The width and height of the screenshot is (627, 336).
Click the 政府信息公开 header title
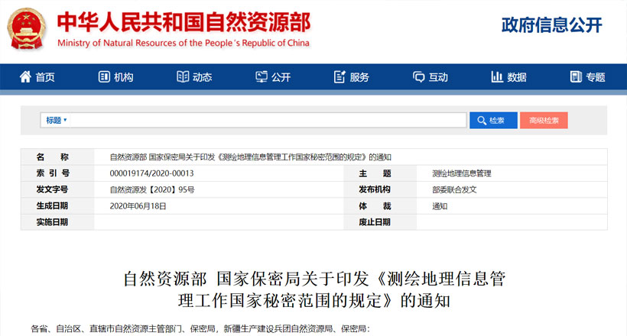point(552,24)
